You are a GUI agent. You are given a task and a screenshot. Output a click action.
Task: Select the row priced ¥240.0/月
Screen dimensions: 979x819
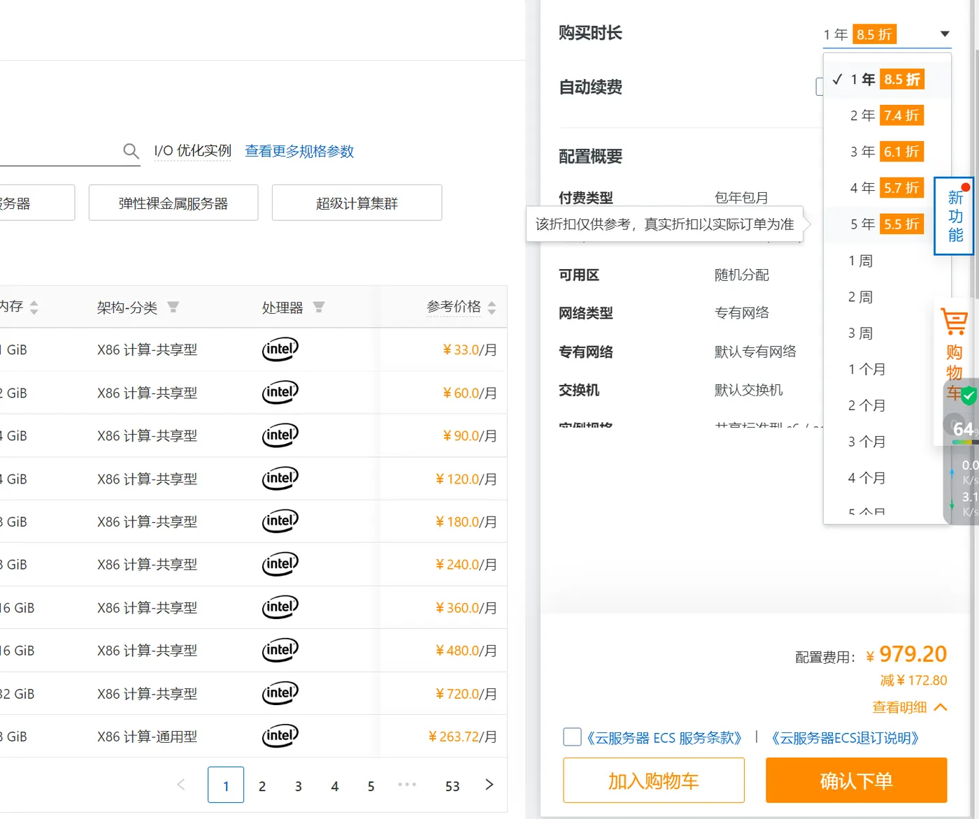[253, 564]
